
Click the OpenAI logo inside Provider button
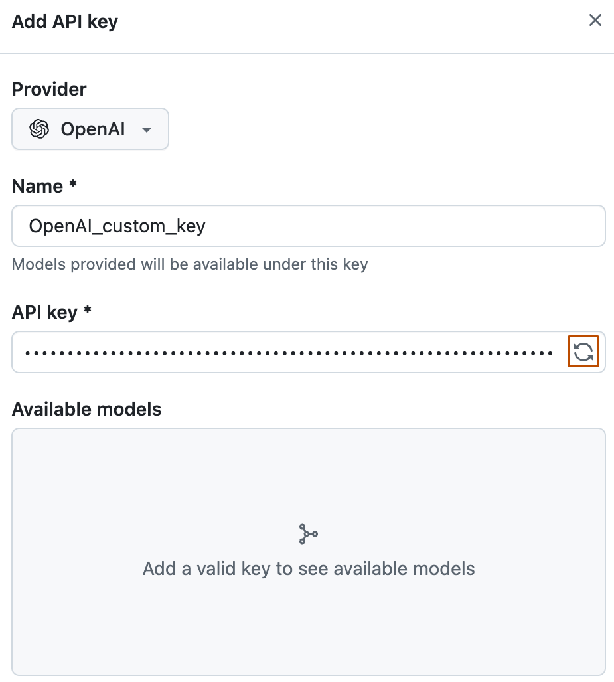pyautogui.click(x=38, y=129)
